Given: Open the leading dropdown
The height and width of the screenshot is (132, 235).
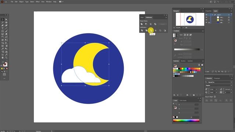Looking at the screenshot, I should [231, 89].
